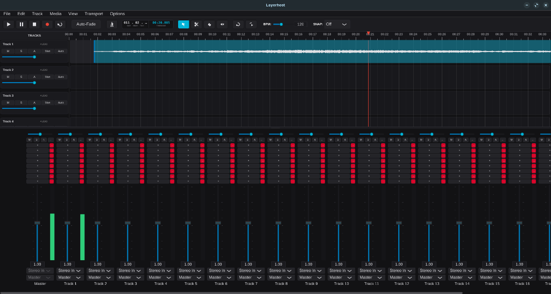The image size is (551, 294).
Task: Select the audio clip on Track 1
Action: point(322,52)
